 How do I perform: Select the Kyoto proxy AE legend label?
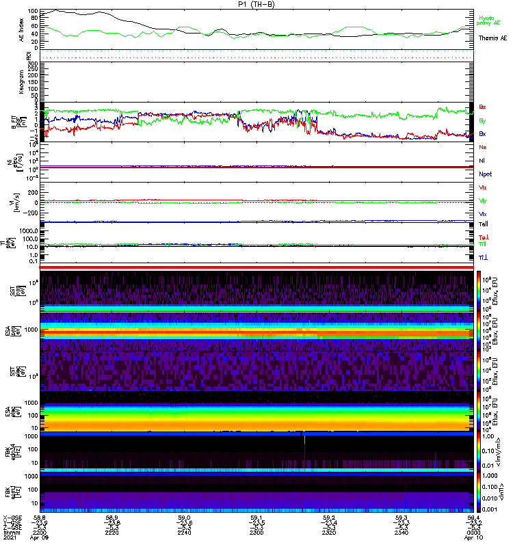coord(488,21)
